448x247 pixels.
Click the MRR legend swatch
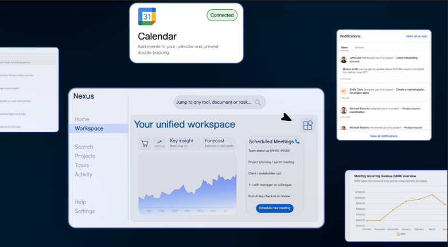[x=398, y=234]
